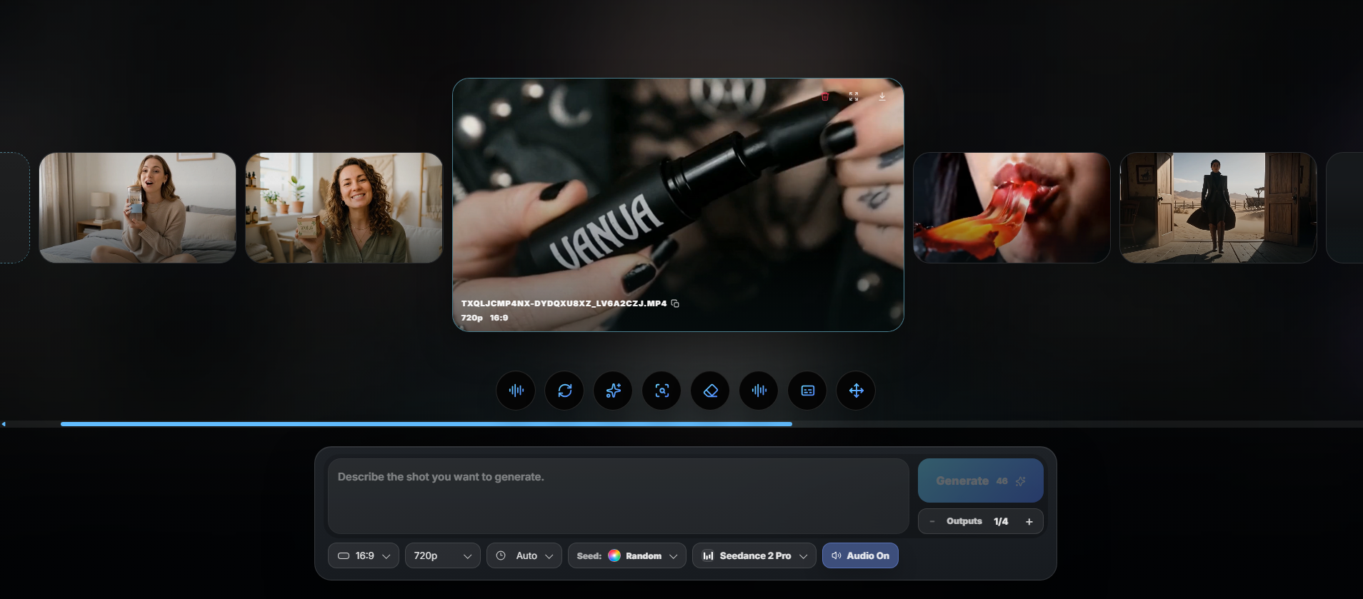Image resolution: width=1363 pixels, height=599 pixels.
Task: Click the Generate button
Action: coord(981,480)
